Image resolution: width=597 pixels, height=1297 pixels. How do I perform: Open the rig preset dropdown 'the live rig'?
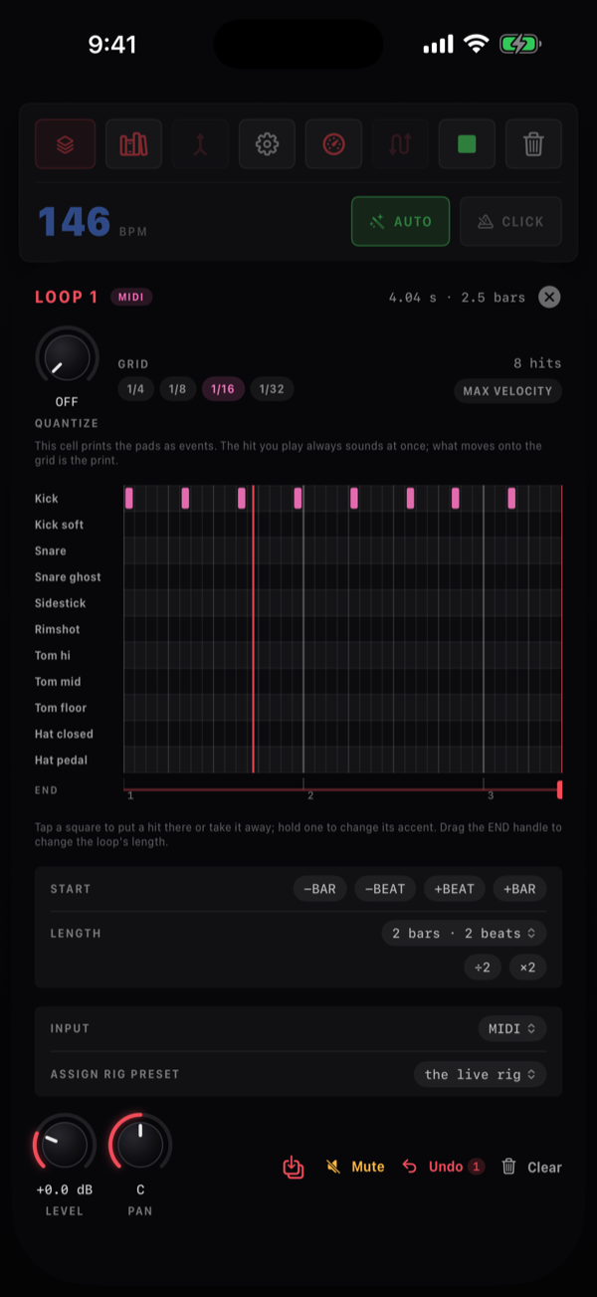click(480, 1074)
